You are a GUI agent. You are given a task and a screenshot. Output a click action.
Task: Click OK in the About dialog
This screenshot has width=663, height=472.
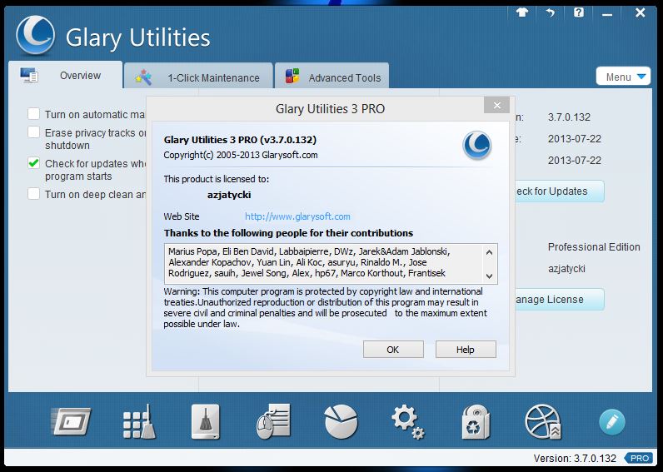[x=393, y=350]
